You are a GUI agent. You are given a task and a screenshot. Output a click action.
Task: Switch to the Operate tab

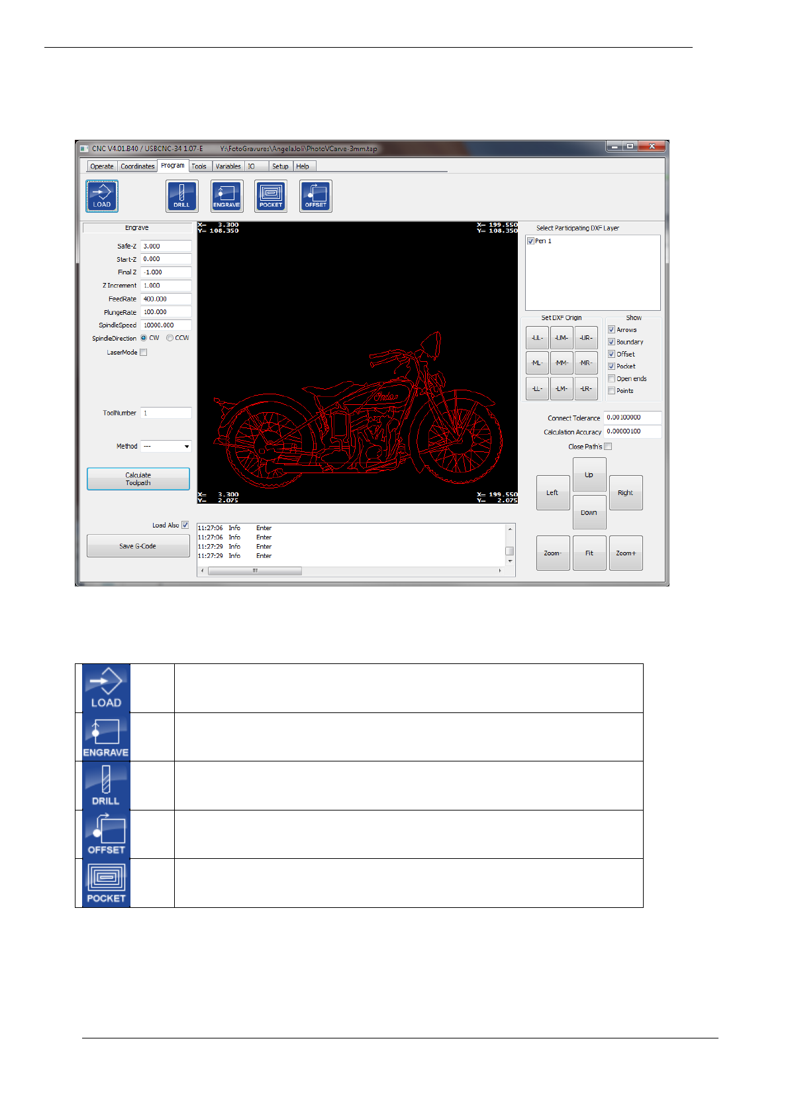tap(102, 166)
